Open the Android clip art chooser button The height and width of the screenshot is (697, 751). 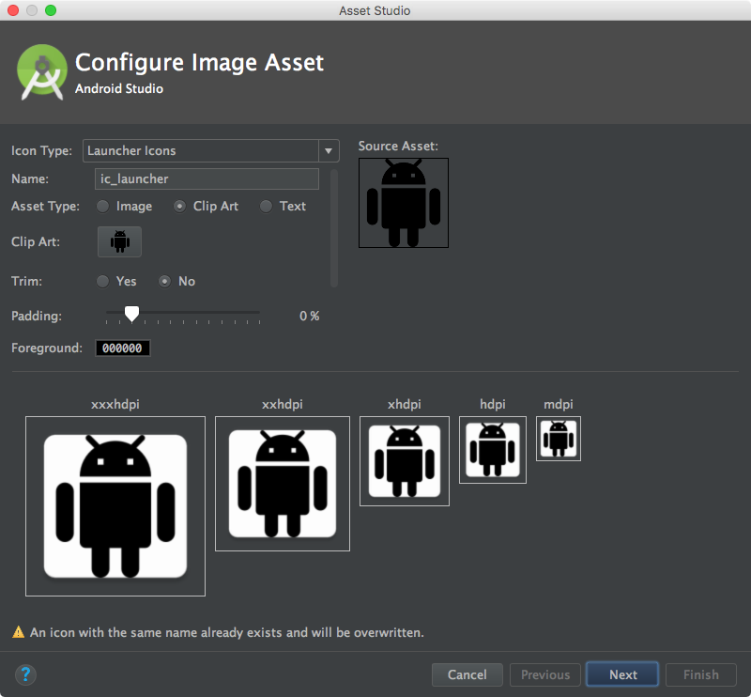(120, 241)
